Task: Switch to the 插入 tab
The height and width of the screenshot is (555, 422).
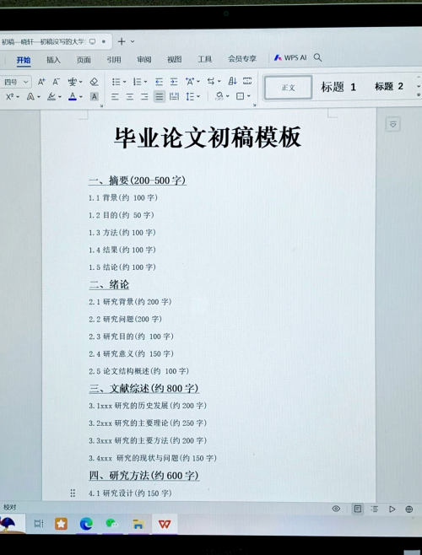Action: point(53,60)
